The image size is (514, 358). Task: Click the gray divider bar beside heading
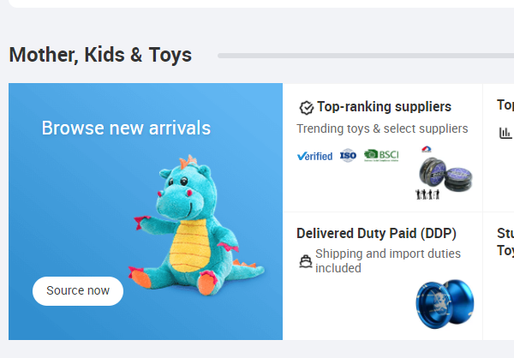coord(365,56)
